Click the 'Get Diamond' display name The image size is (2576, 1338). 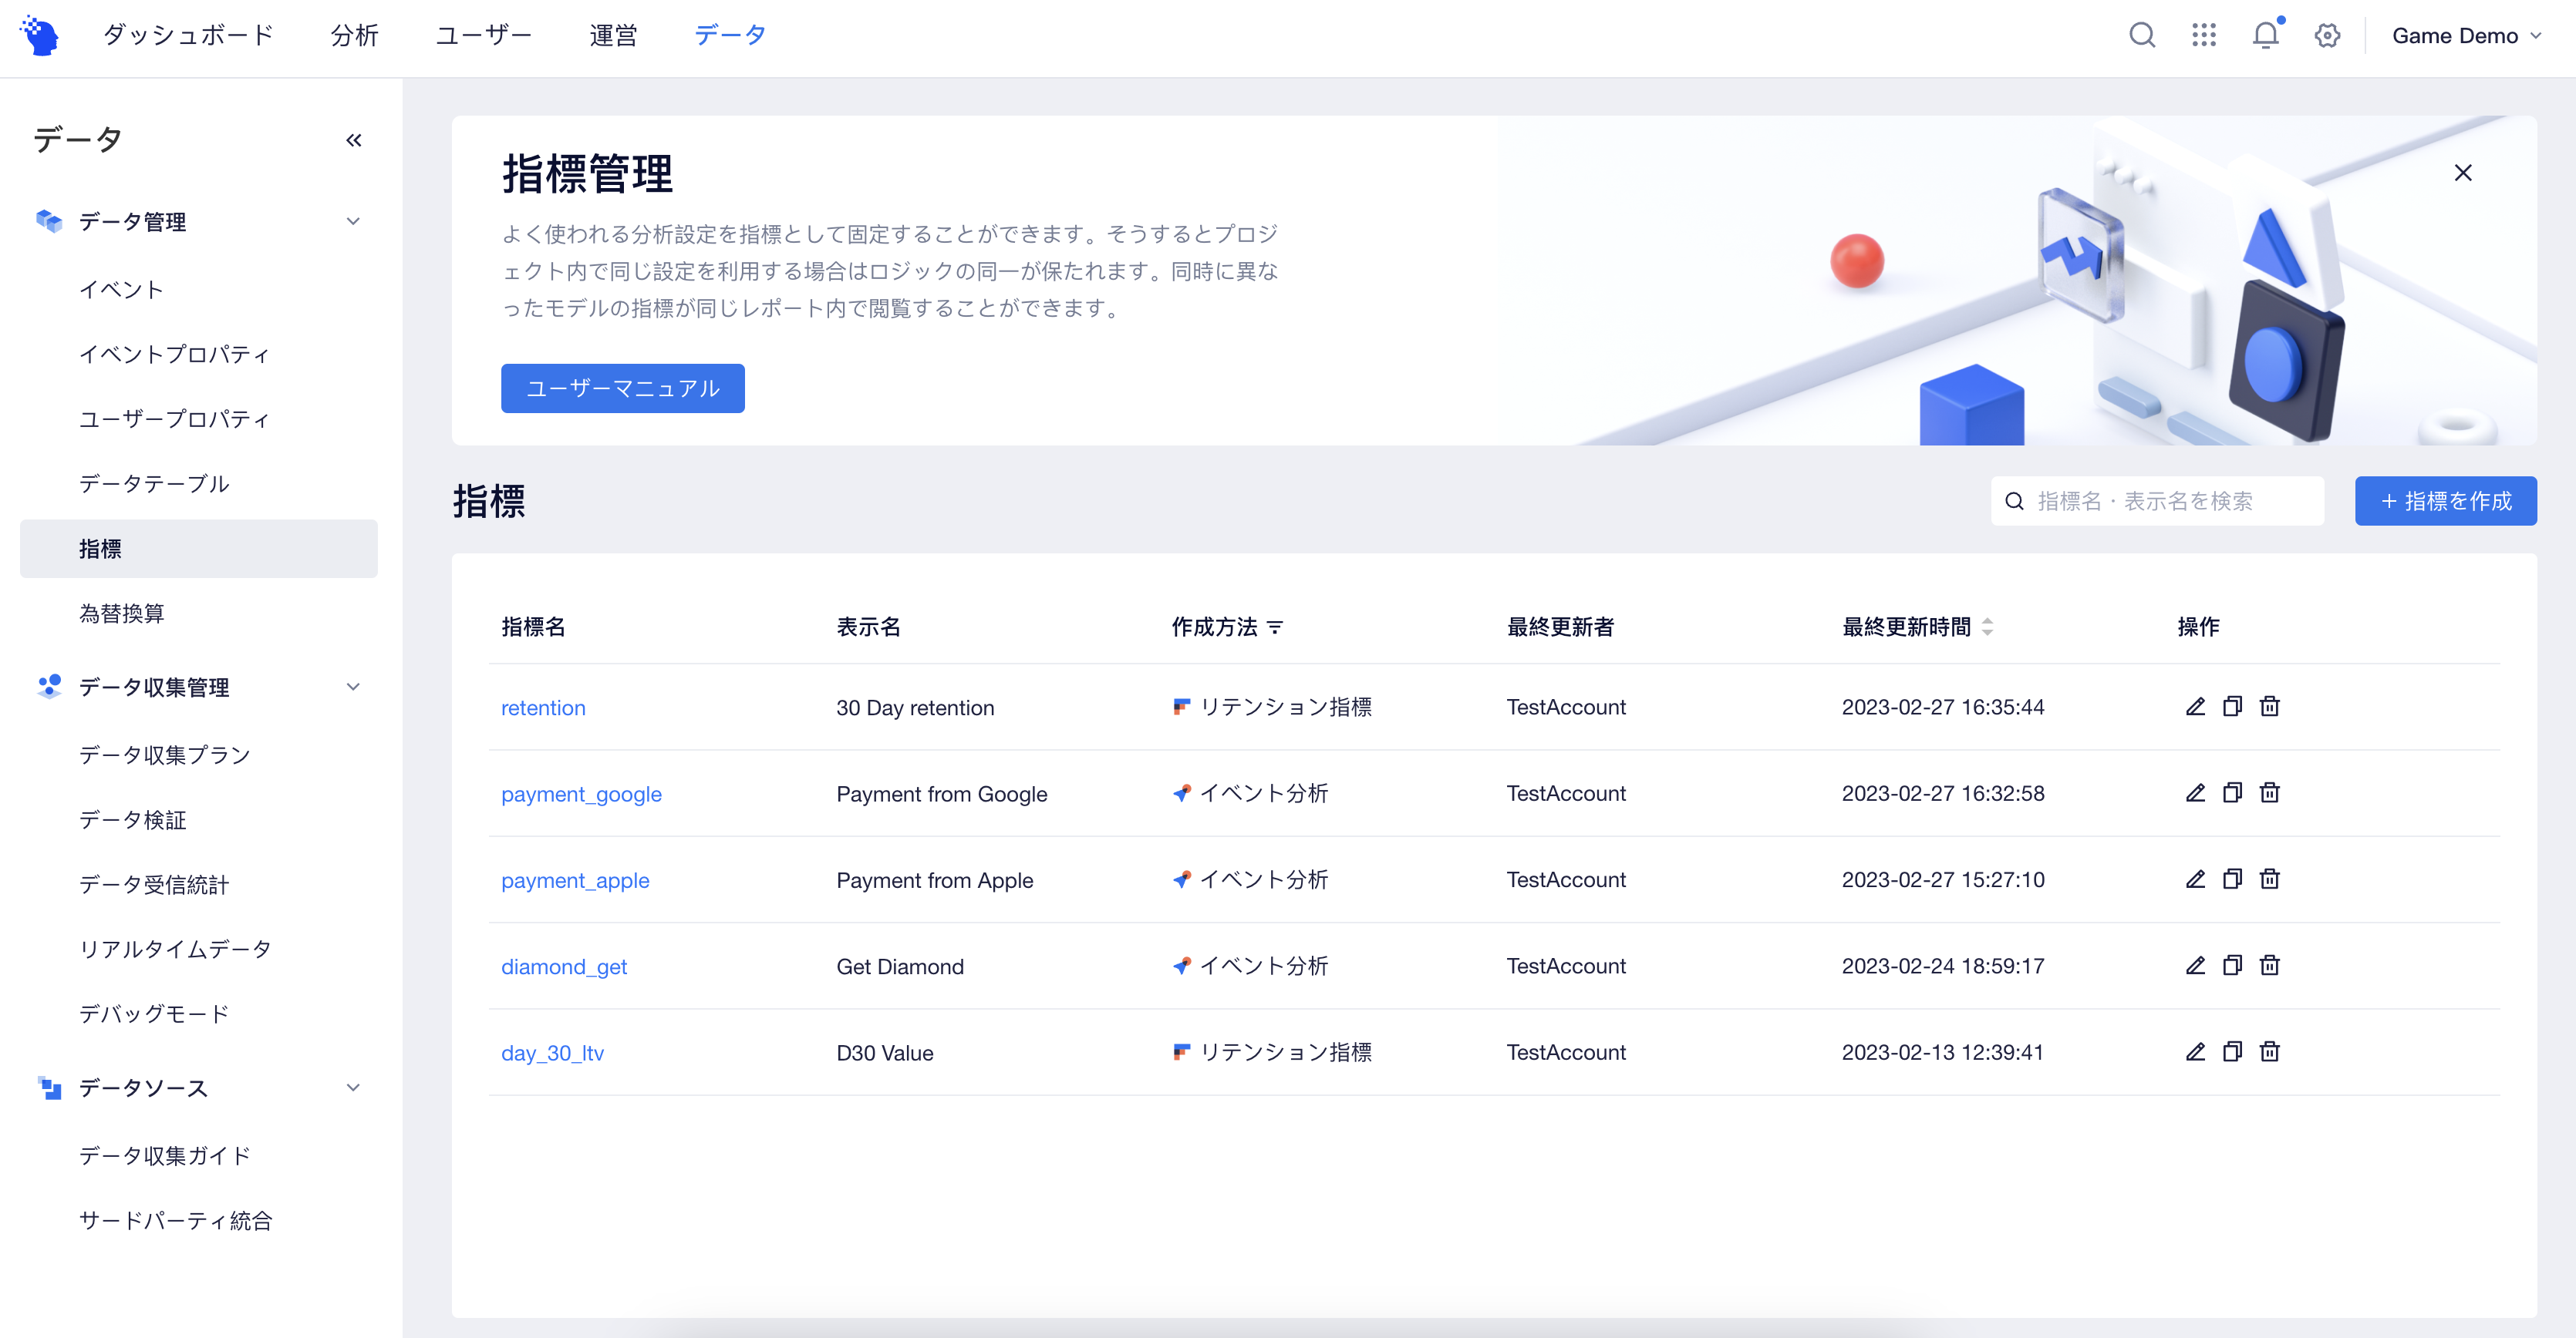point(900,967)
